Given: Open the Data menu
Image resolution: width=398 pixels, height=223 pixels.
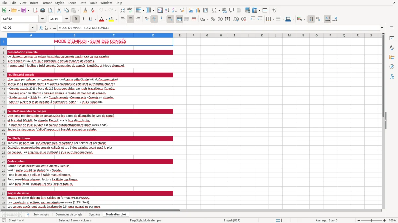Looking at the screenshot, I should [83, 3].
